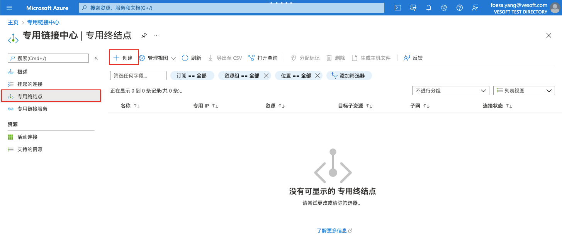Screen dimensions: 562x244
Task: Open the directories and subscriptions filter icon
Action: click(x=413, y=8)
